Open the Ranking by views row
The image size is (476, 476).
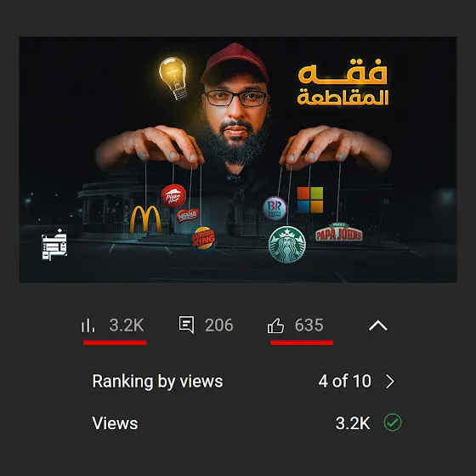[243, 382]
